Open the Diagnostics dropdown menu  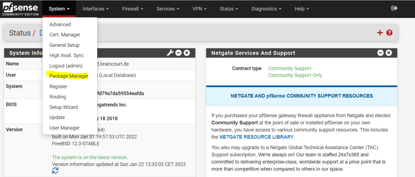coord(267,9)
